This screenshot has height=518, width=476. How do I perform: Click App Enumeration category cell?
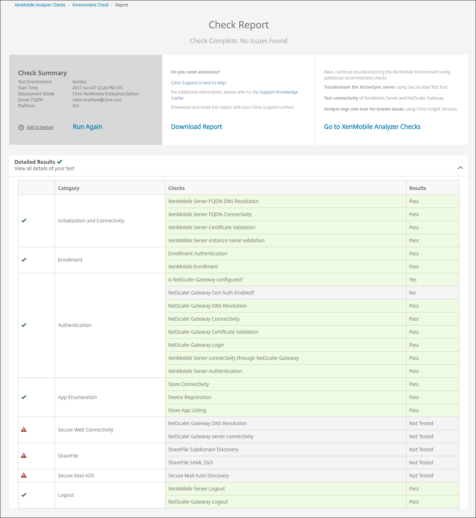pyautogui.click(x=110, y=397)
